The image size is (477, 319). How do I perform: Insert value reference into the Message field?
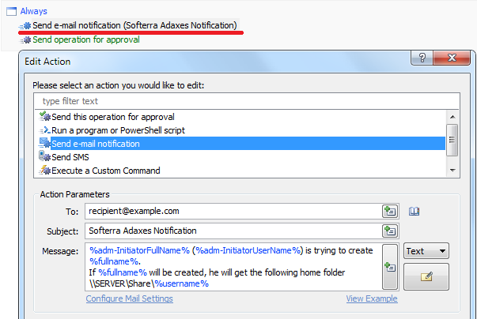coord(390,267)
